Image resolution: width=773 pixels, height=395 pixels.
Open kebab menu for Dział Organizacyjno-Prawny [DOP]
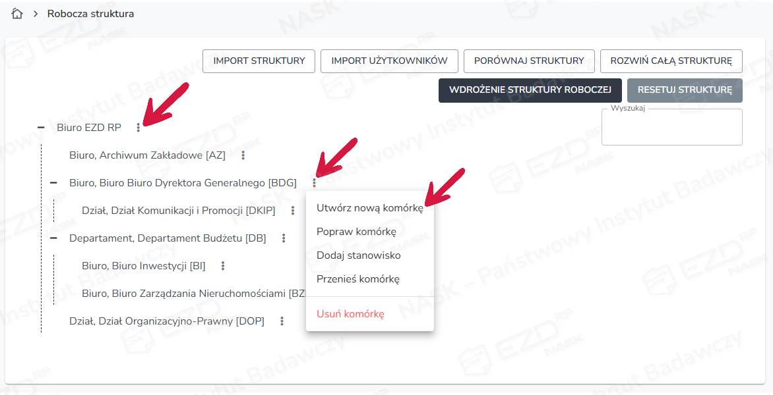[282, 321]
